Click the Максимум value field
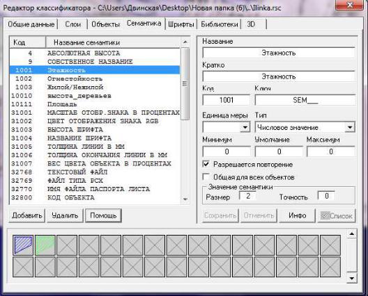The height and width of the screenshot is (296, 368). 330,151
